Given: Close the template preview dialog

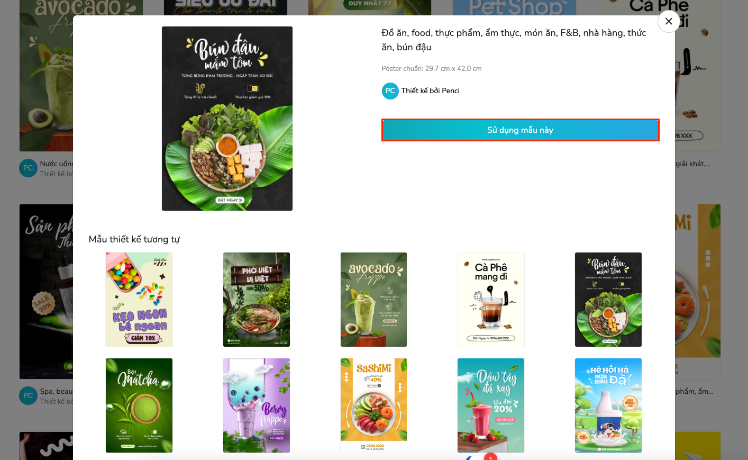Looking at the screenshot, I should (x=669, y=21).
